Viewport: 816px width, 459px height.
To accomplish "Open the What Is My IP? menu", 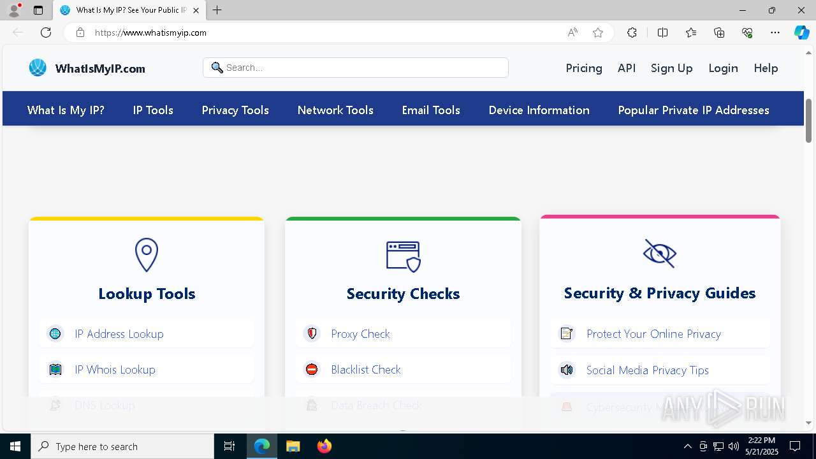I will click(66, 110).
